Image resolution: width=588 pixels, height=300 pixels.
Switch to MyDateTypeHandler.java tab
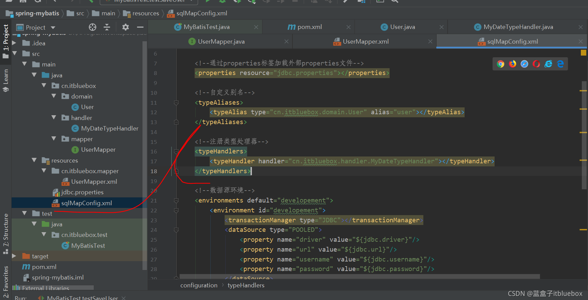(x=513, y=27)
